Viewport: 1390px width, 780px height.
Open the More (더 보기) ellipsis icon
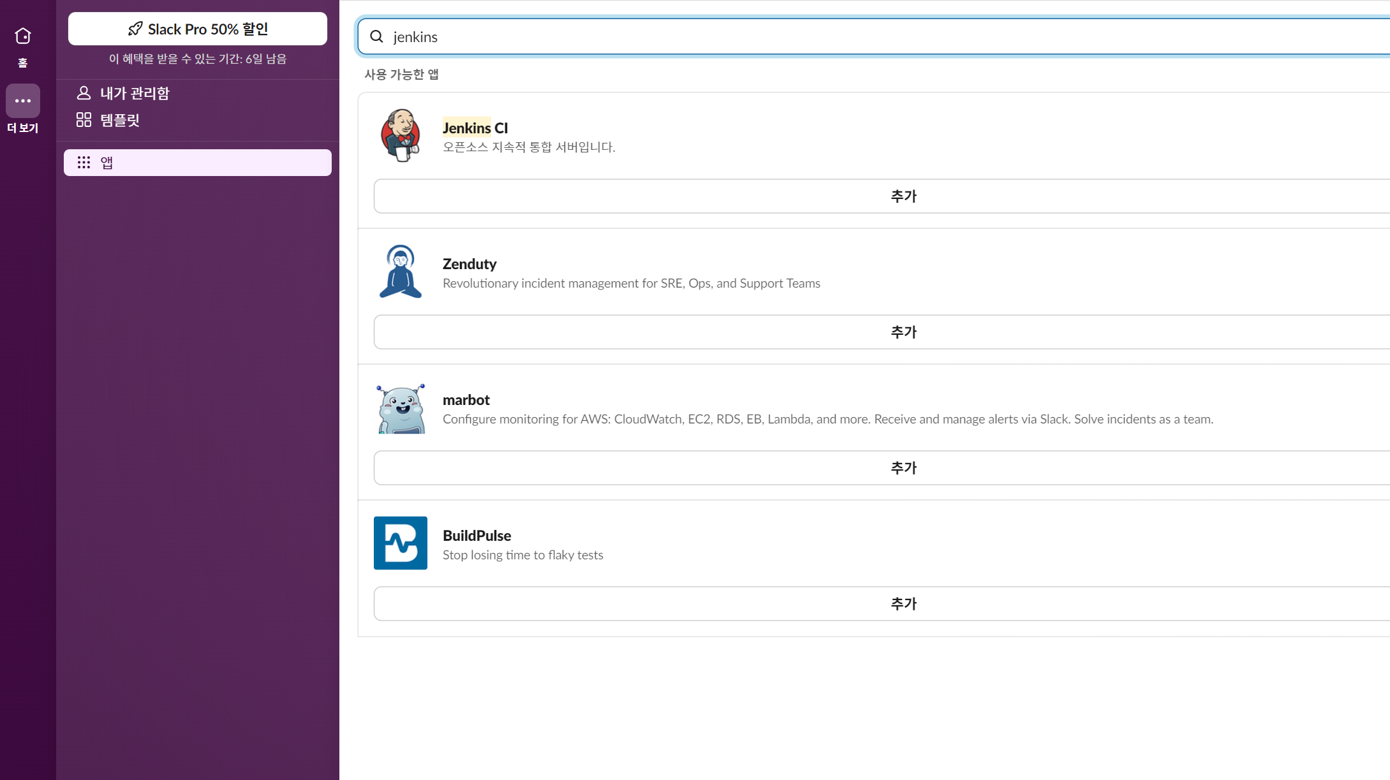coord(23,101)
